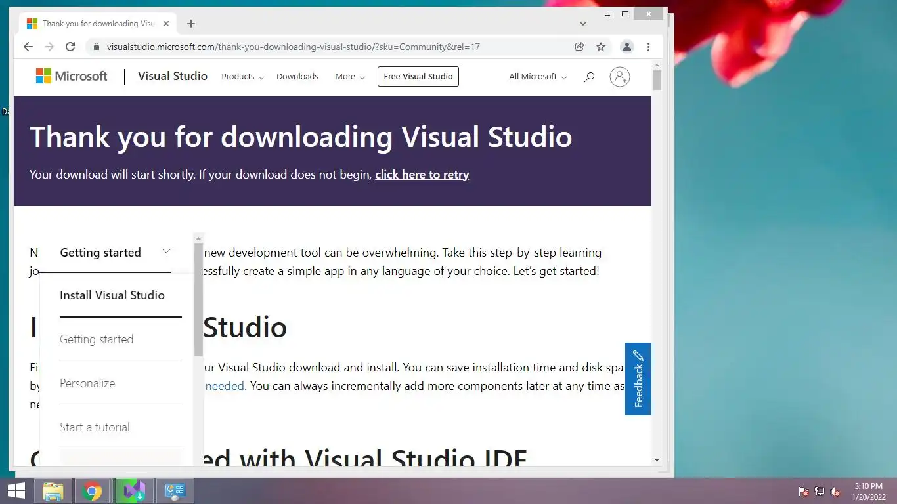Click the page vertical scrollbar thumb

pos(657,81)
